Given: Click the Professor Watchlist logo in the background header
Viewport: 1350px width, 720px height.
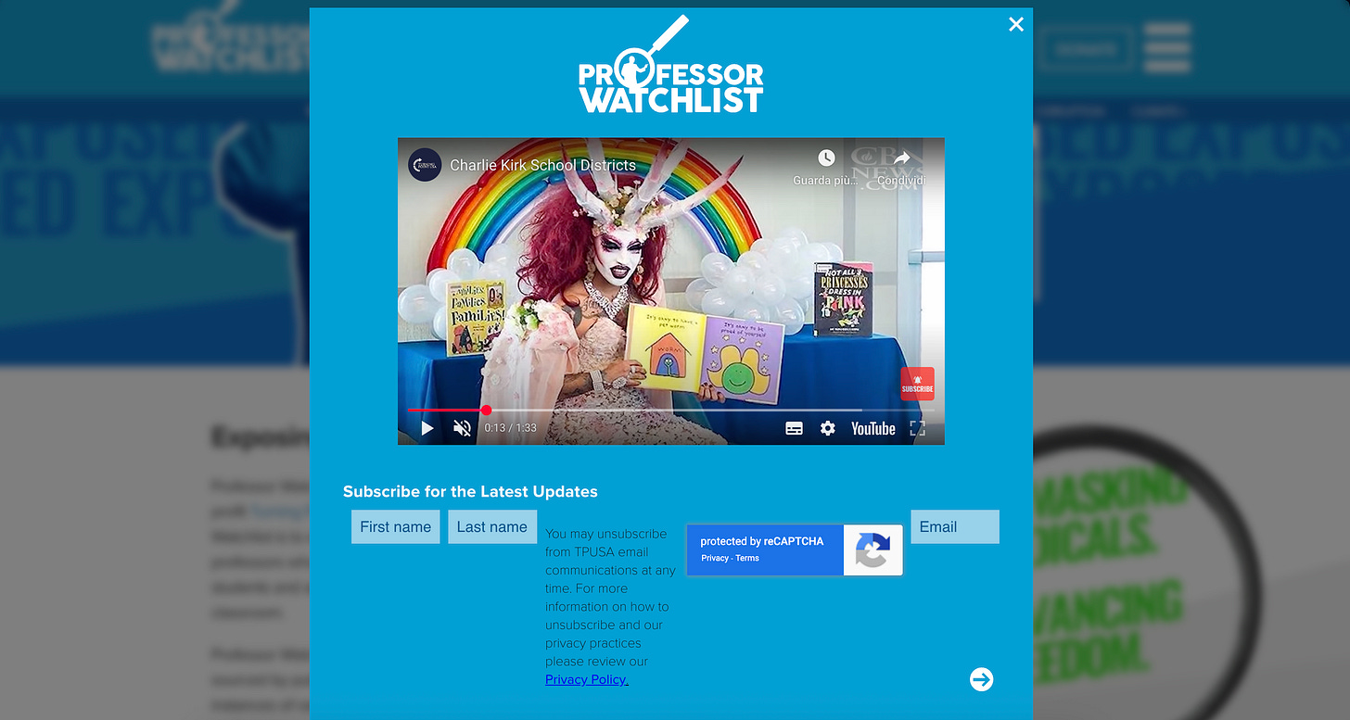Looking at the screenshot, I should click(230, 37).
